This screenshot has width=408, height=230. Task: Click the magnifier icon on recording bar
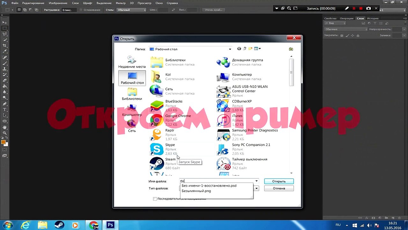[289, 8]
